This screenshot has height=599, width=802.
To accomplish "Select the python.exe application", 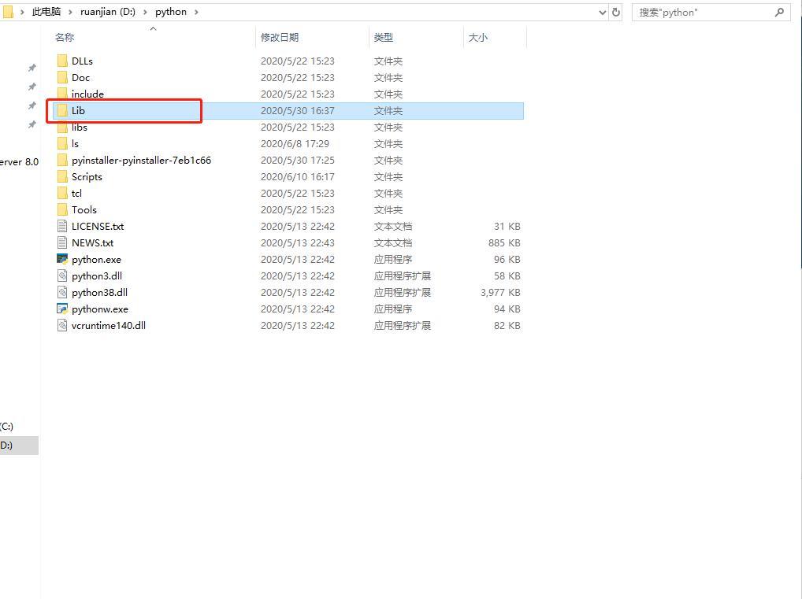I will [x=96, y=259].
